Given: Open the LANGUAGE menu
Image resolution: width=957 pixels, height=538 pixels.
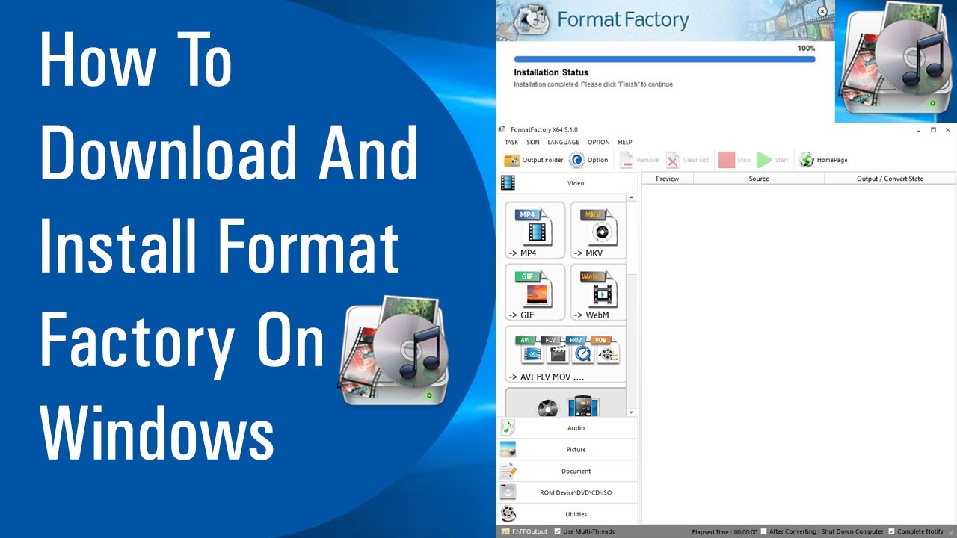Looking at the screenshot, I should coord(563,142).
